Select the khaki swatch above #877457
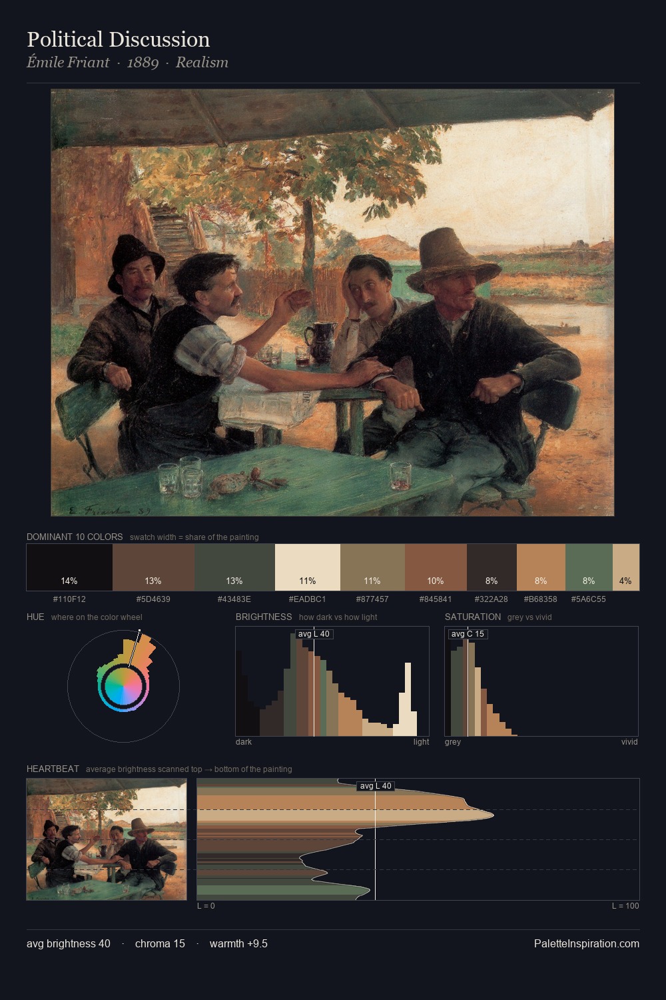 tap(372, 567)
